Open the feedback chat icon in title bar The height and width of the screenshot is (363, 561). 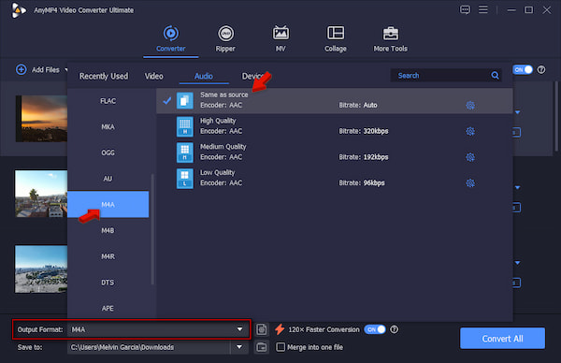tap(465, 9)
